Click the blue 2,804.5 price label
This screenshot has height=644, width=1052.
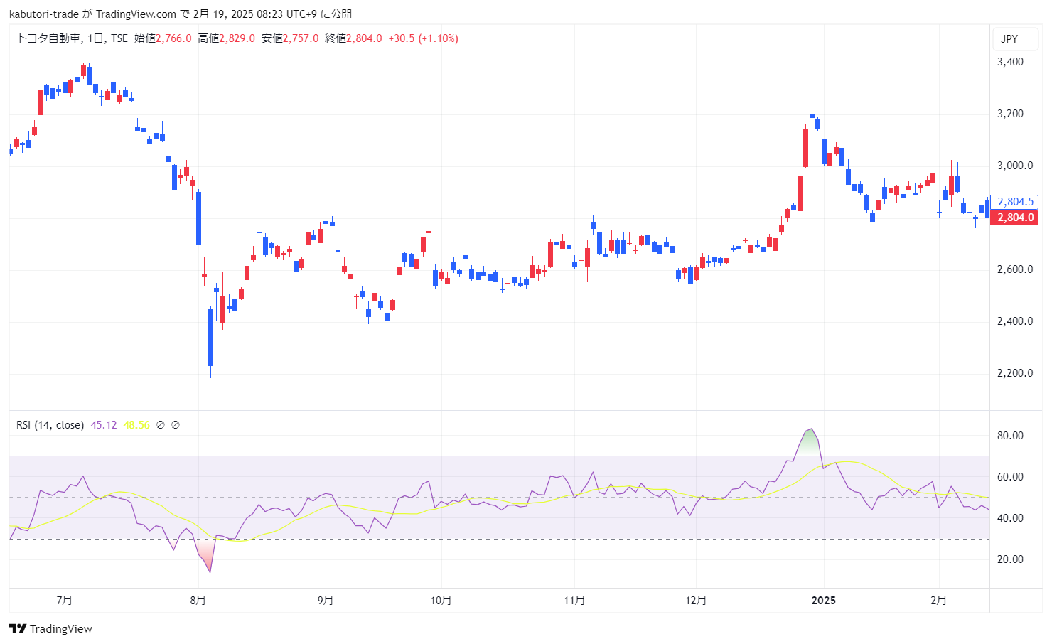1014,202
